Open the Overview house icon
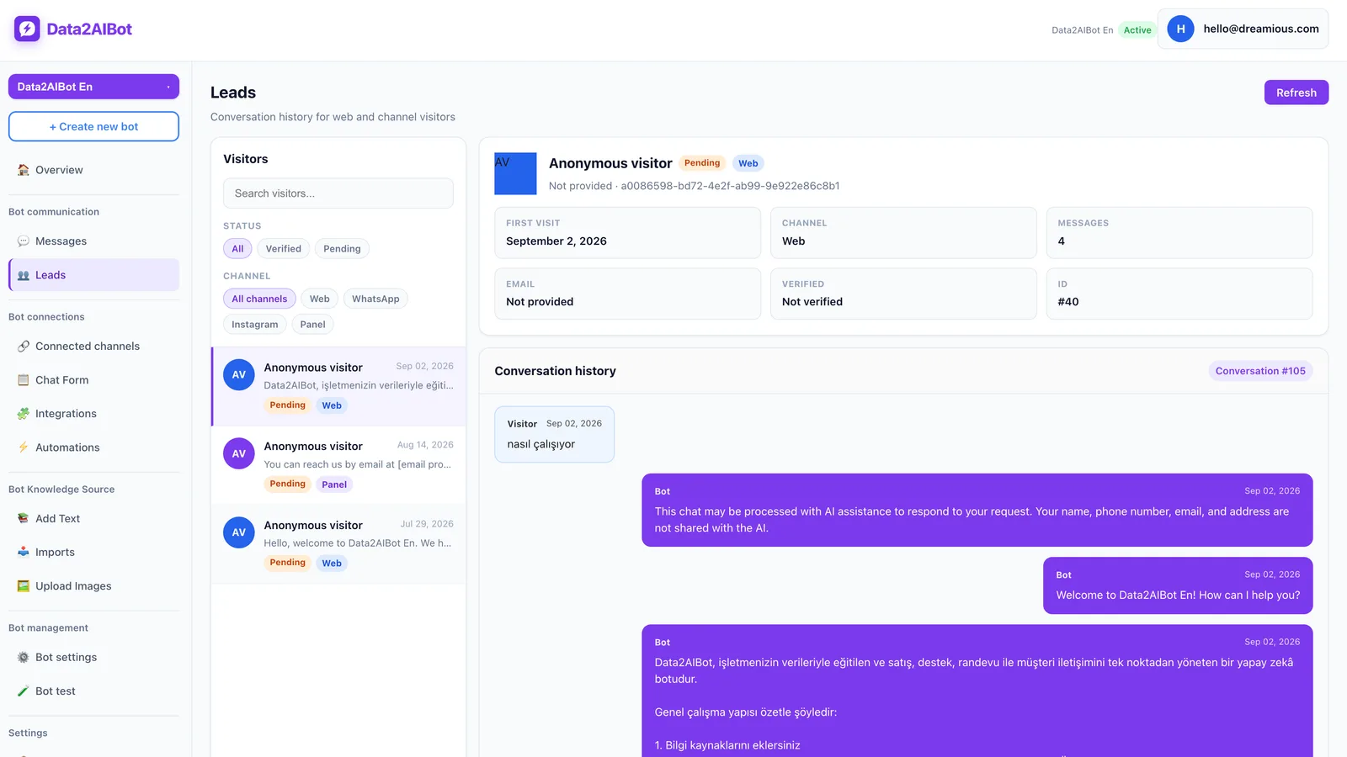Viewport: 1347px width, 757px height. click(x=24, y=170)
